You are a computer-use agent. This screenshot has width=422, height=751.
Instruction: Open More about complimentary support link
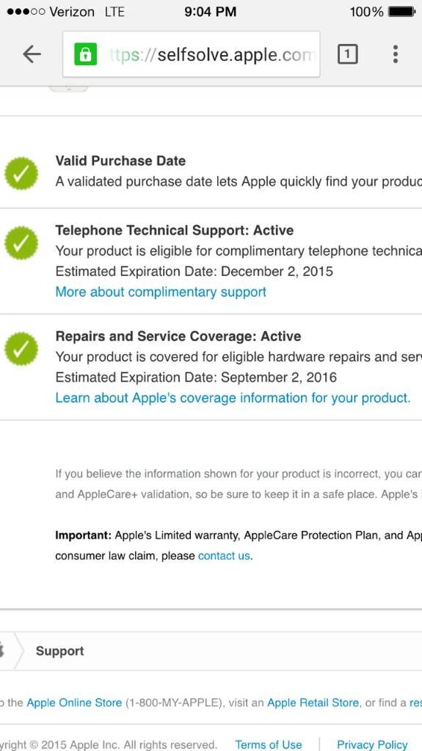(x=161, y=292)
